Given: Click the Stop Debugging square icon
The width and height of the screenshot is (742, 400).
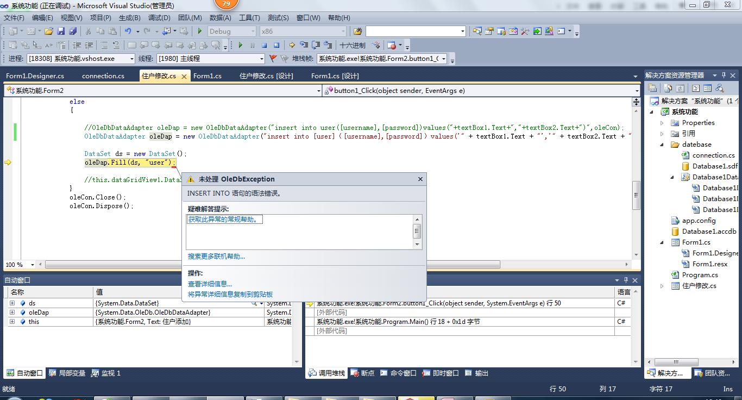Looking at the screenshot, I should coord(265,45).
